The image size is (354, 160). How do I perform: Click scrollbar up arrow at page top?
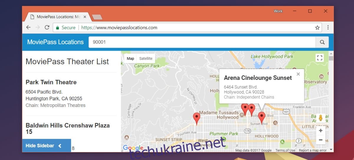331,53
